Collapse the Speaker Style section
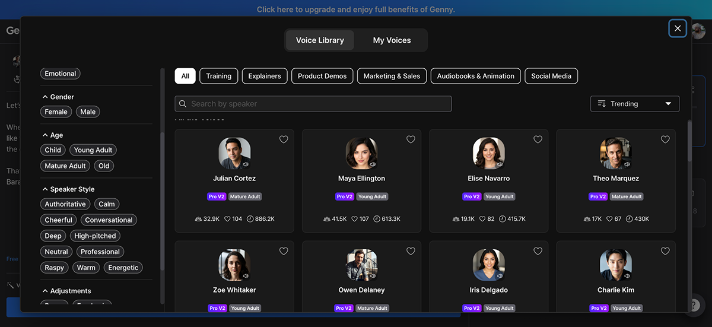This screenshot has width=712, height=327. pos(45,189)
